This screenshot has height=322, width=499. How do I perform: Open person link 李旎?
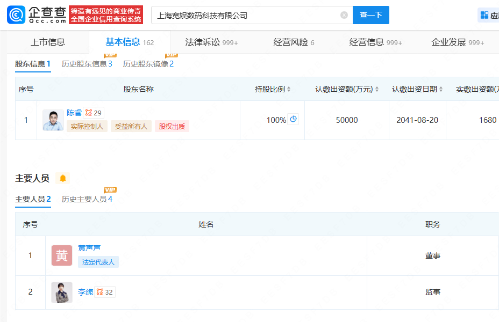click(x=85, y=292)
